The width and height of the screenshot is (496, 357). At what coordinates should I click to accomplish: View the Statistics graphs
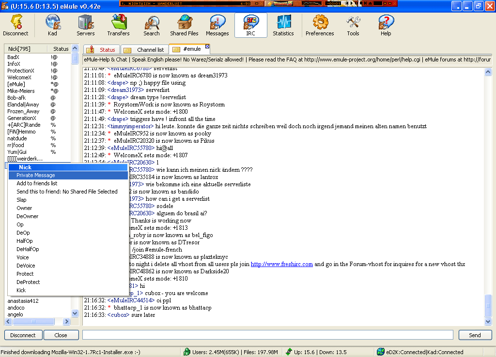pos(283,25)
